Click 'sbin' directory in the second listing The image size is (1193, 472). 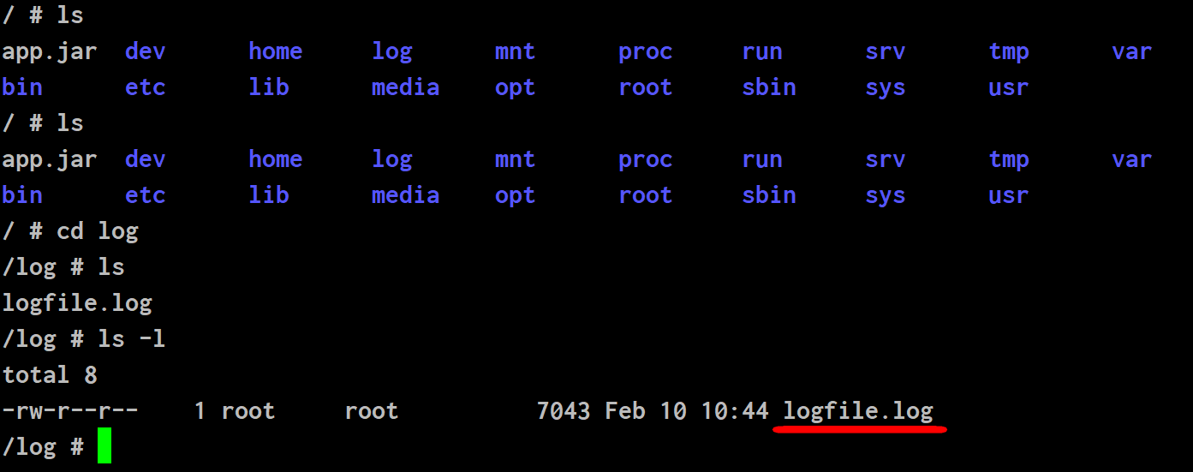tap(769, 195)
